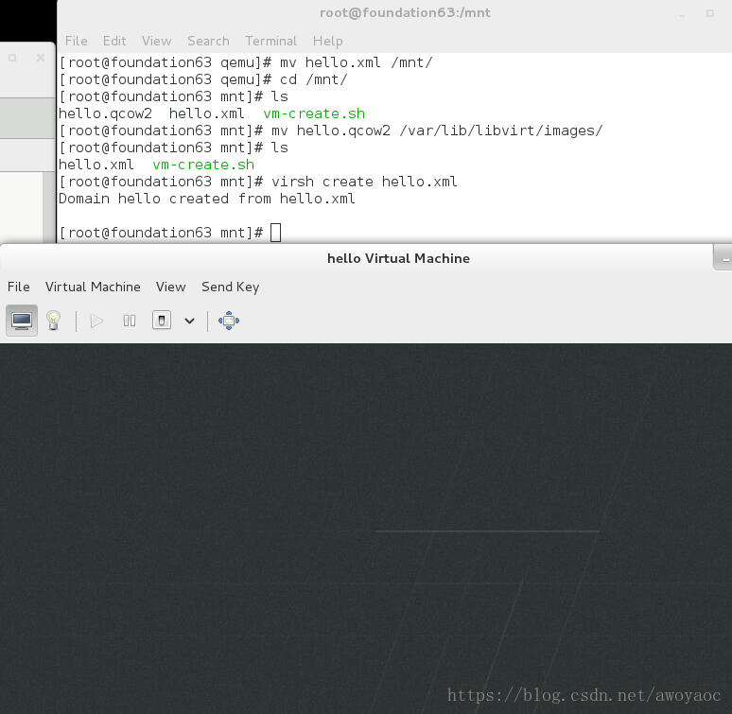Viewport: 732px width, 714px height.
Task: Open Help menu in the terminal
Action: (328, 41)
